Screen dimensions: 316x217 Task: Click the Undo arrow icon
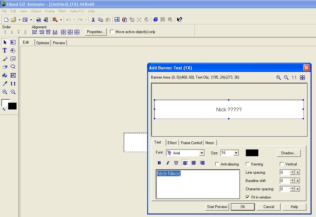click(68, 19)
